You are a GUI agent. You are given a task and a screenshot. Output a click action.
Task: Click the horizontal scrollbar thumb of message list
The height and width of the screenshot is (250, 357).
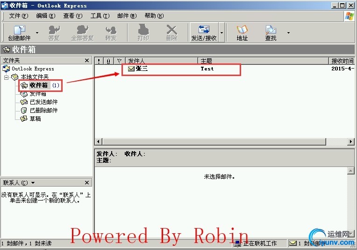click(x=214, y=142)
